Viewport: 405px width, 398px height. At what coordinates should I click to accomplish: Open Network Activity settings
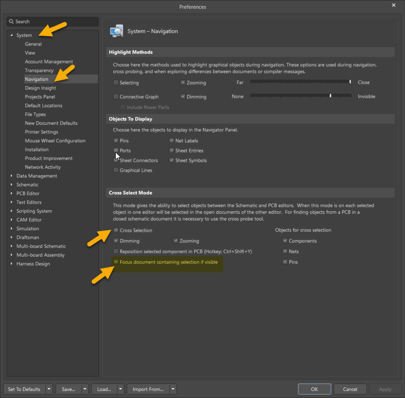point(43,167)
